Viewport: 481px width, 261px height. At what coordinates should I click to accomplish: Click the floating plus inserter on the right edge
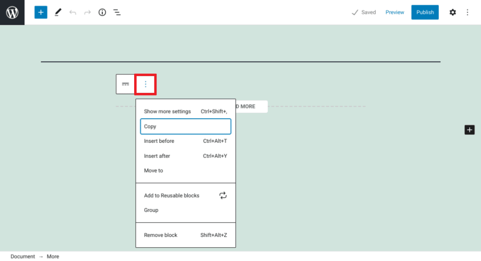pyautogui.click(x=470, y=130)
